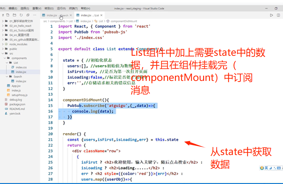Switch to the index.jsx Search tab
The image size is (283, 184).
click(x=57, y=15)
